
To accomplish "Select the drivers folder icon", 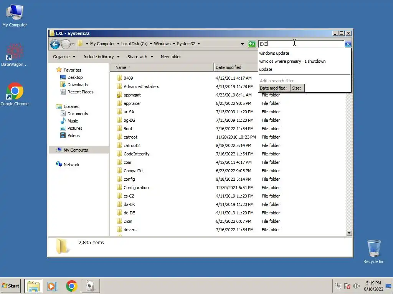I will pos(119,230).
